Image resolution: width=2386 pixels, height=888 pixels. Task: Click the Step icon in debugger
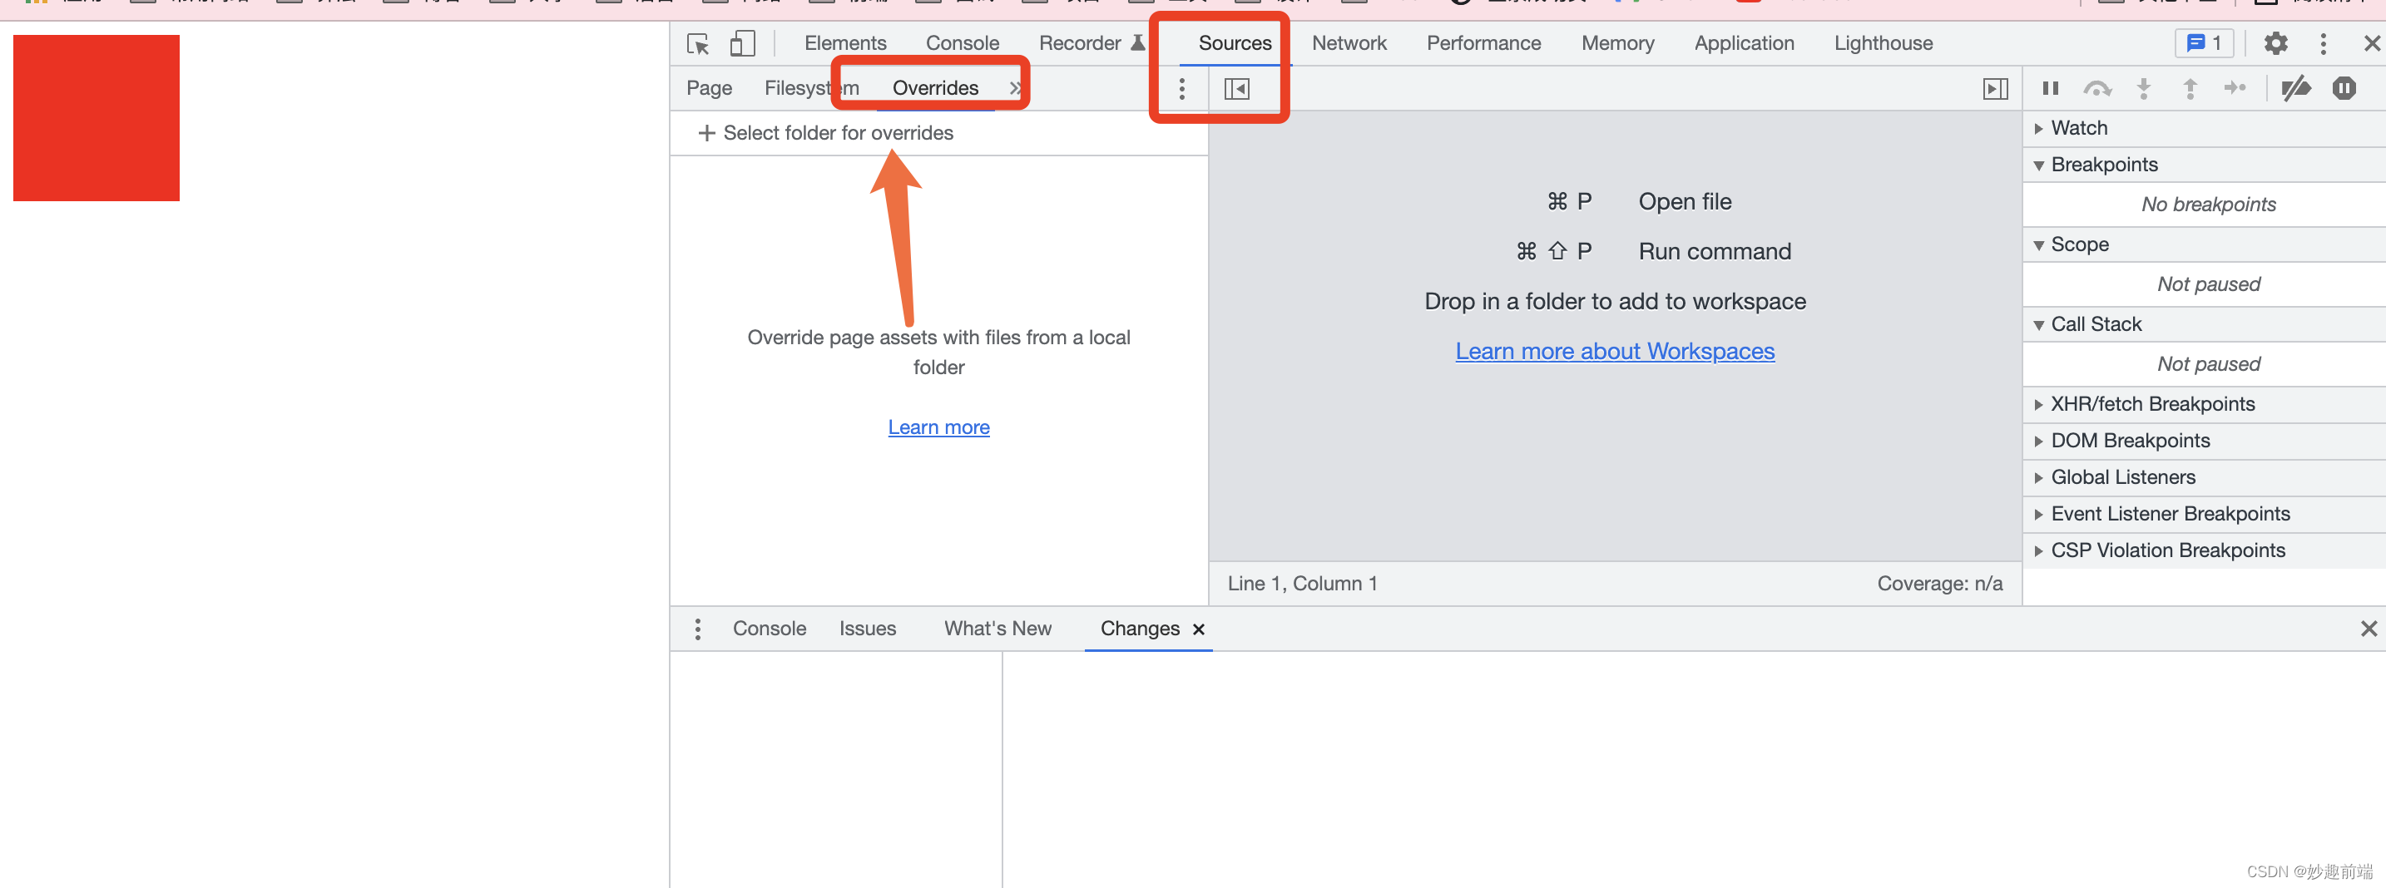pyautogui.click(x=2235, y=89)
